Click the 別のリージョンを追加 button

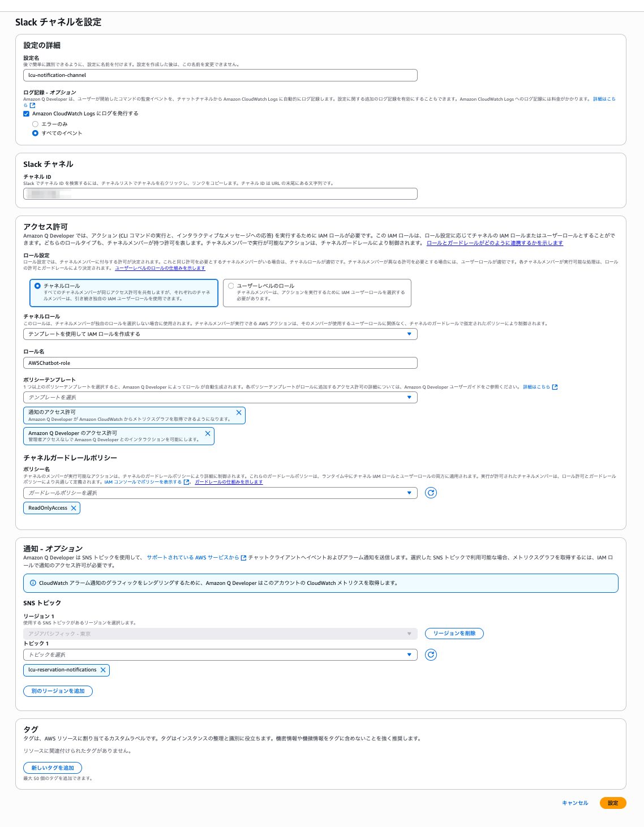(58, 691)
